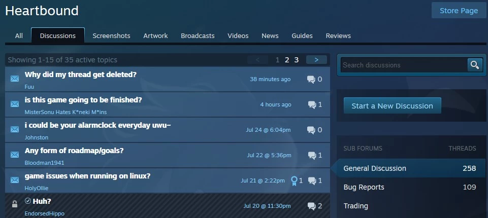Click the 'Jul 21 @ 2:22pm' timestamp
488x218 pixels.
pyautogui.click(x=263, y=180)
